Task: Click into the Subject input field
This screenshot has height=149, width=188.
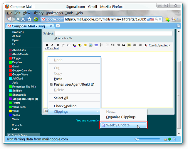Action: coord(113,33)
